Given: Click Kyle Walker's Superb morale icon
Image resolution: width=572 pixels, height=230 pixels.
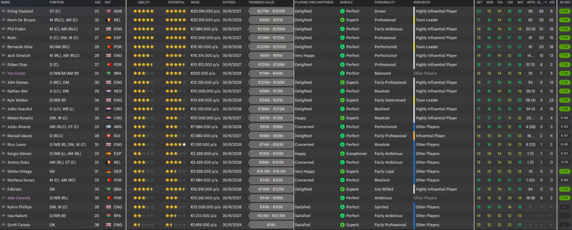Looking at the screenshot, I should click(x=342, y=100).
